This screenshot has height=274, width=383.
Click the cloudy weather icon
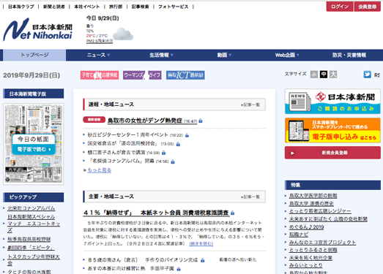point(123,34)
